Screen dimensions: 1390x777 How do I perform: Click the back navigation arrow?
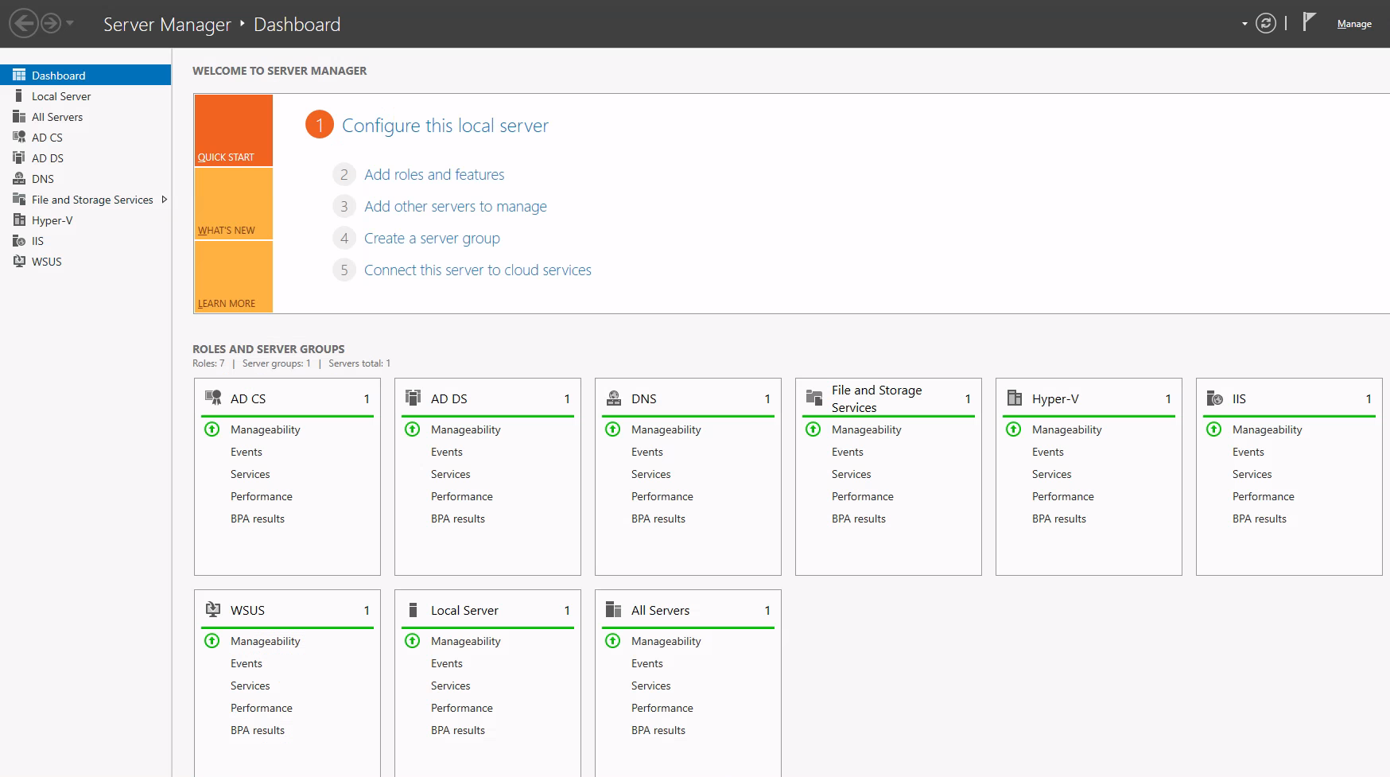pyautogui.click(x=24, y=23)
